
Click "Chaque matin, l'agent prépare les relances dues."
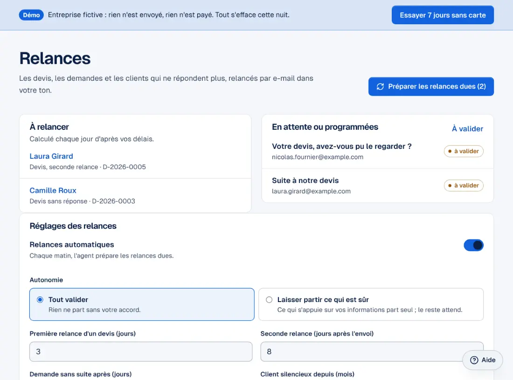pyautogui.click(x=101, y=256)
